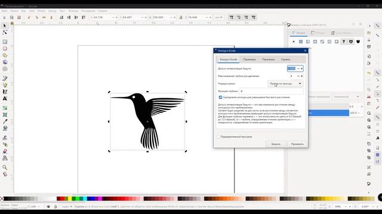Click the pattern fill icon
This screenshot has width=382, height=214.
coord(329,42)
